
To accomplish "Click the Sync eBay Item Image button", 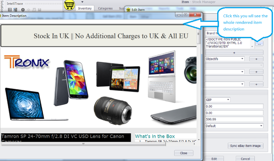I will pos(245,146).
